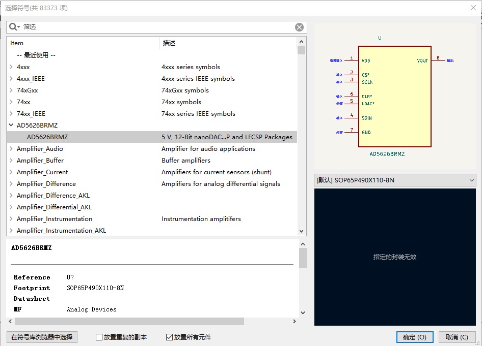Expand the Amplifier_Audio library
482x346 pixels.
click(11, 149)
